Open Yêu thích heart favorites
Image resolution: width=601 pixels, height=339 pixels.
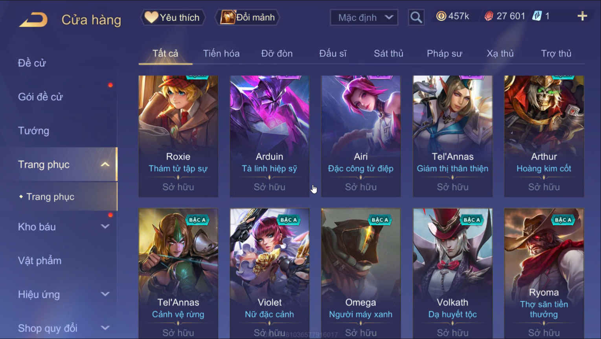pos(172,17)
